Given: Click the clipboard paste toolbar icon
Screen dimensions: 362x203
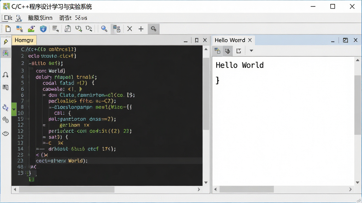Looking at the screenshot, I should click(x=68, y=29).
